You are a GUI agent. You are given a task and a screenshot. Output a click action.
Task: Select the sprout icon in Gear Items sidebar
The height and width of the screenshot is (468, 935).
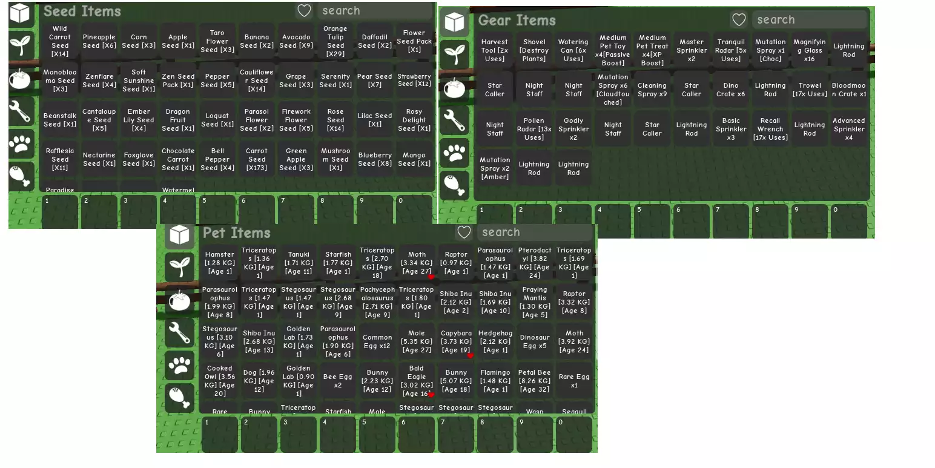454,54
